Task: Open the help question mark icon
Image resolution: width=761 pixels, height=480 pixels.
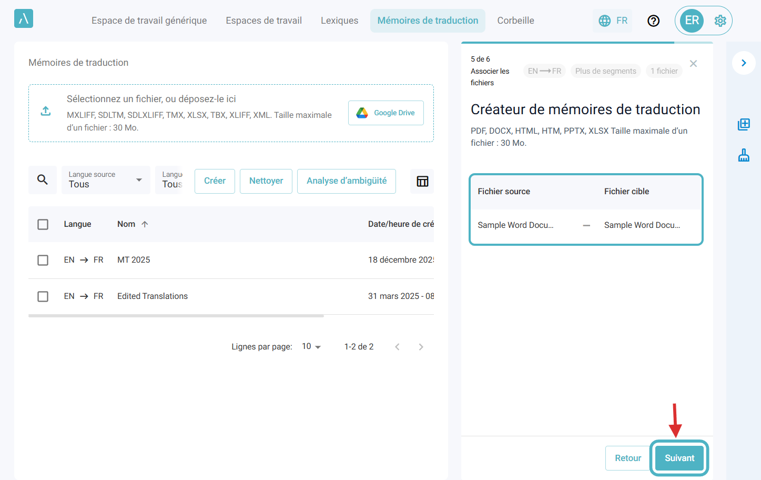Action: point(653,21)
